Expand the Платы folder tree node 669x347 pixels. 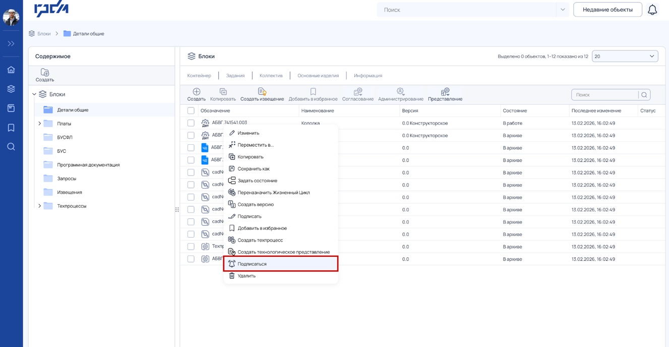(x=40, y=124)
